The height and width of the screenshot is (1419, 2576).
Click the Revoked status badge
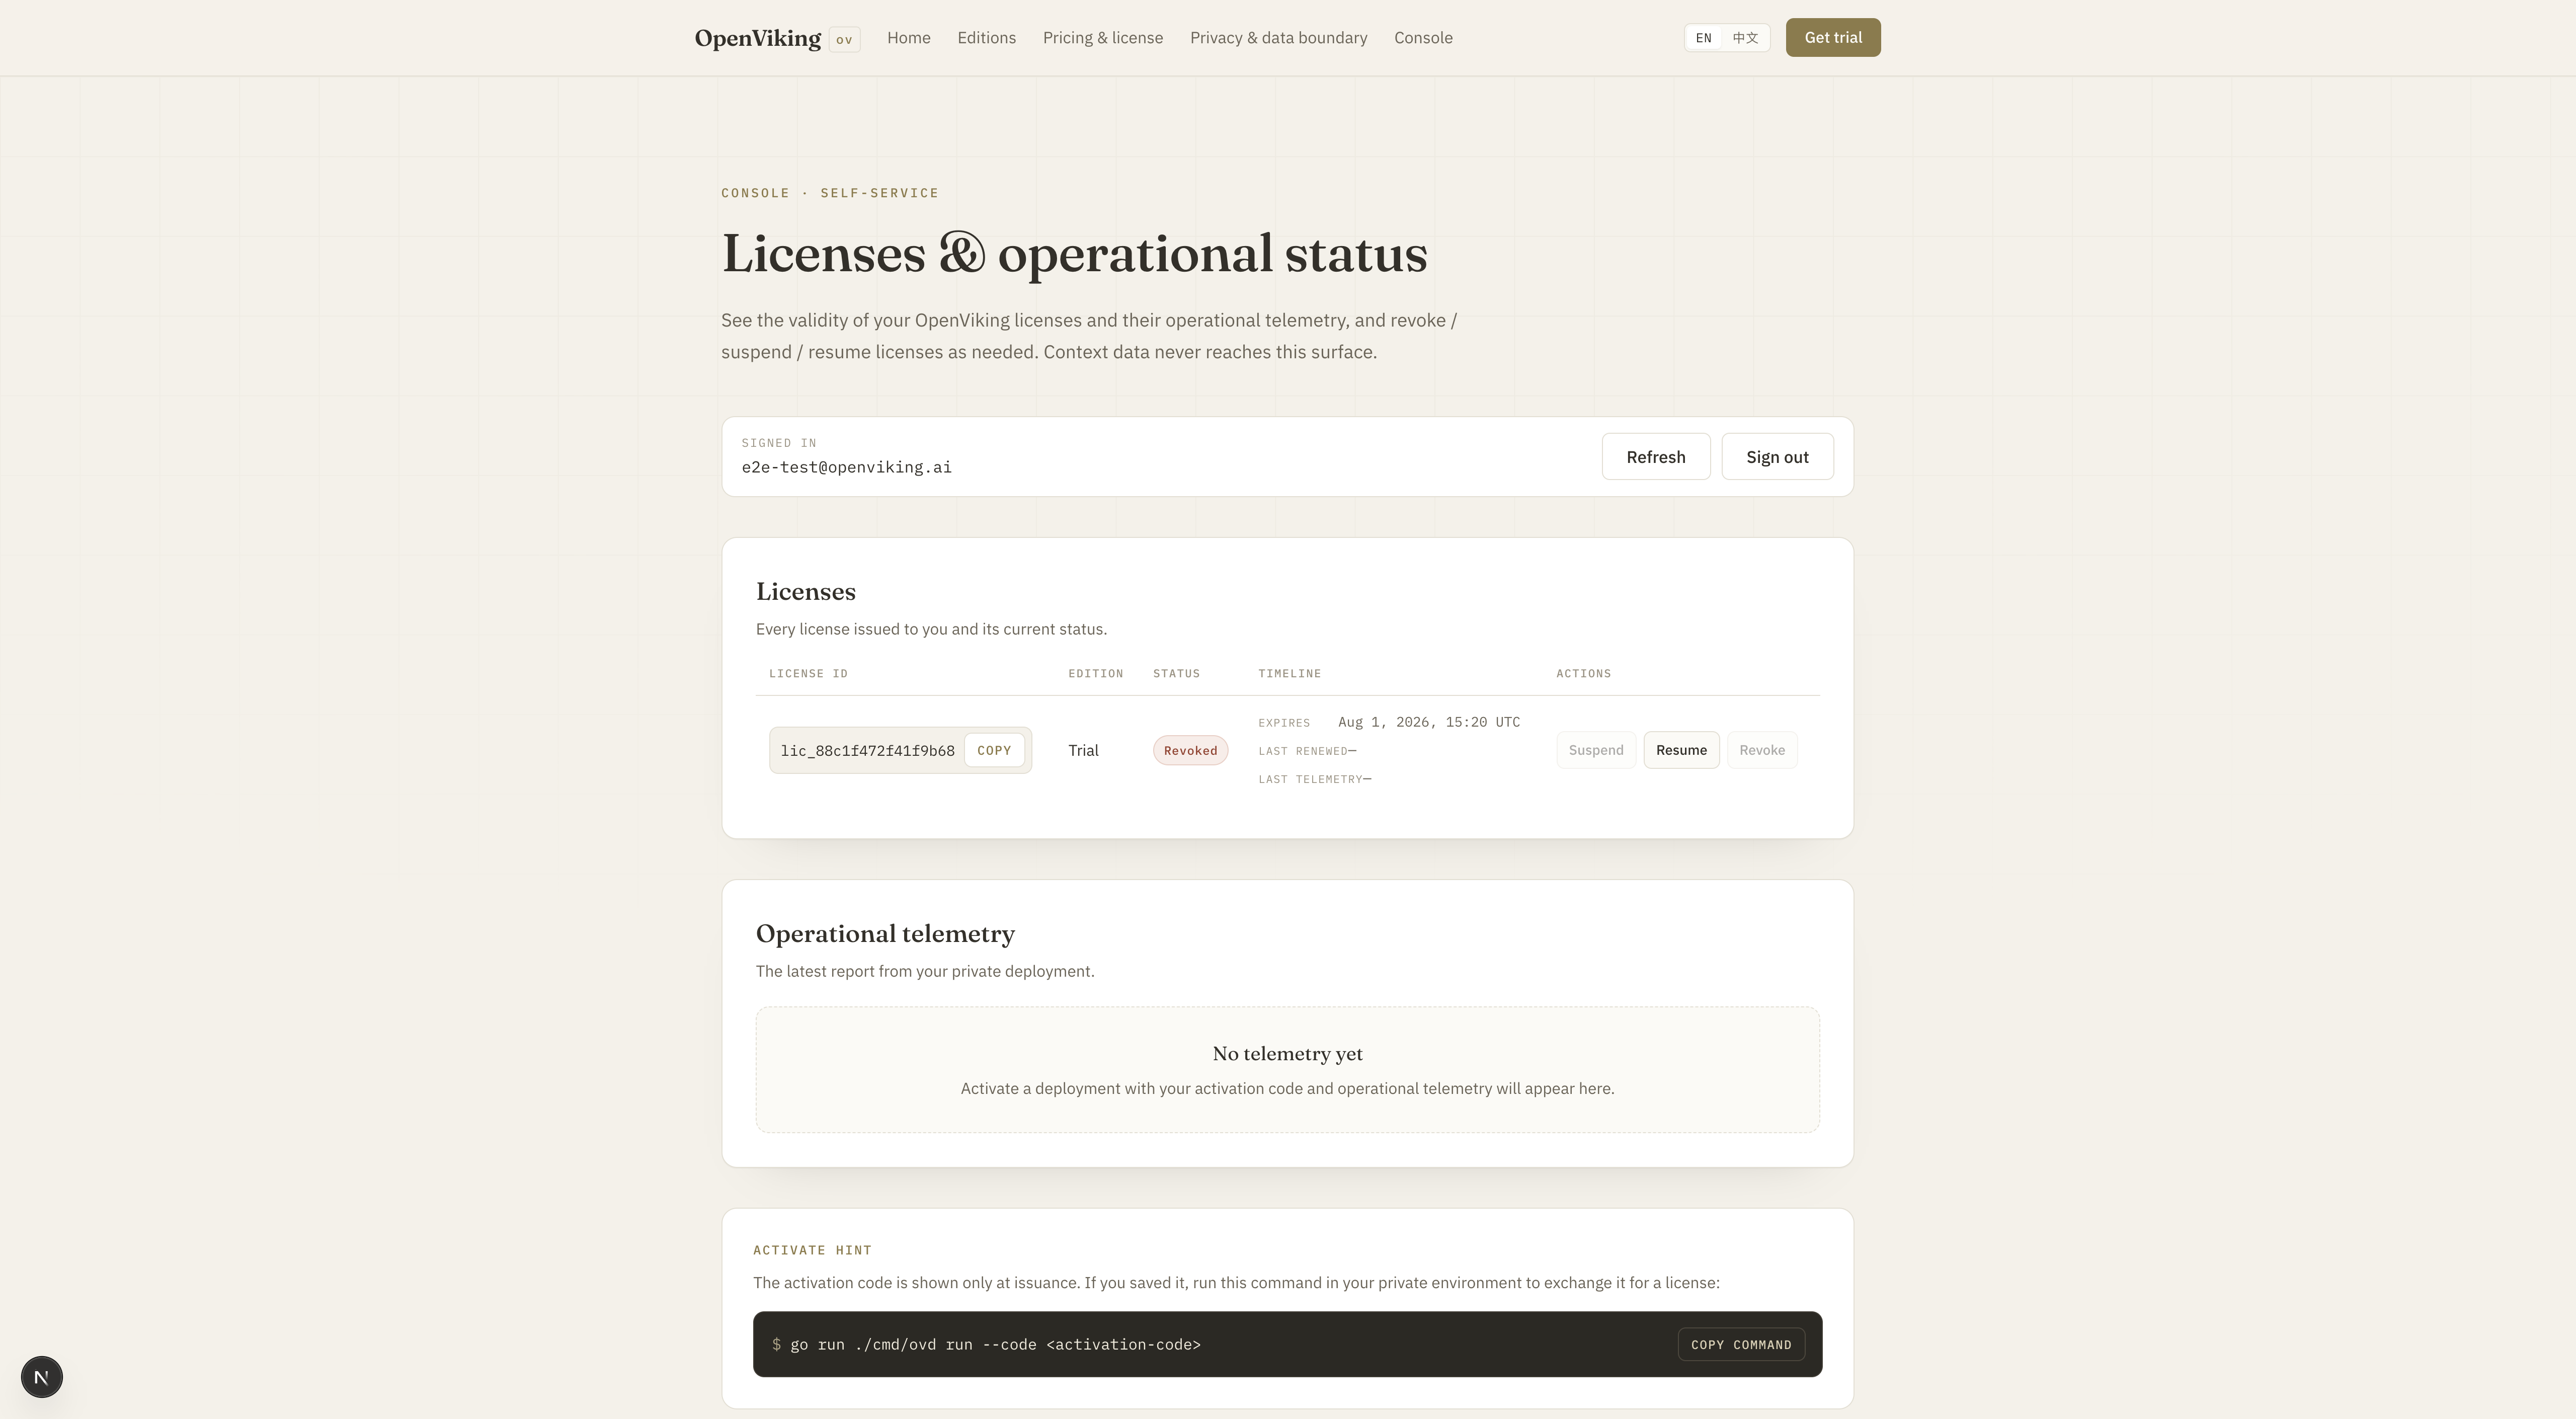pos(1190,751)
